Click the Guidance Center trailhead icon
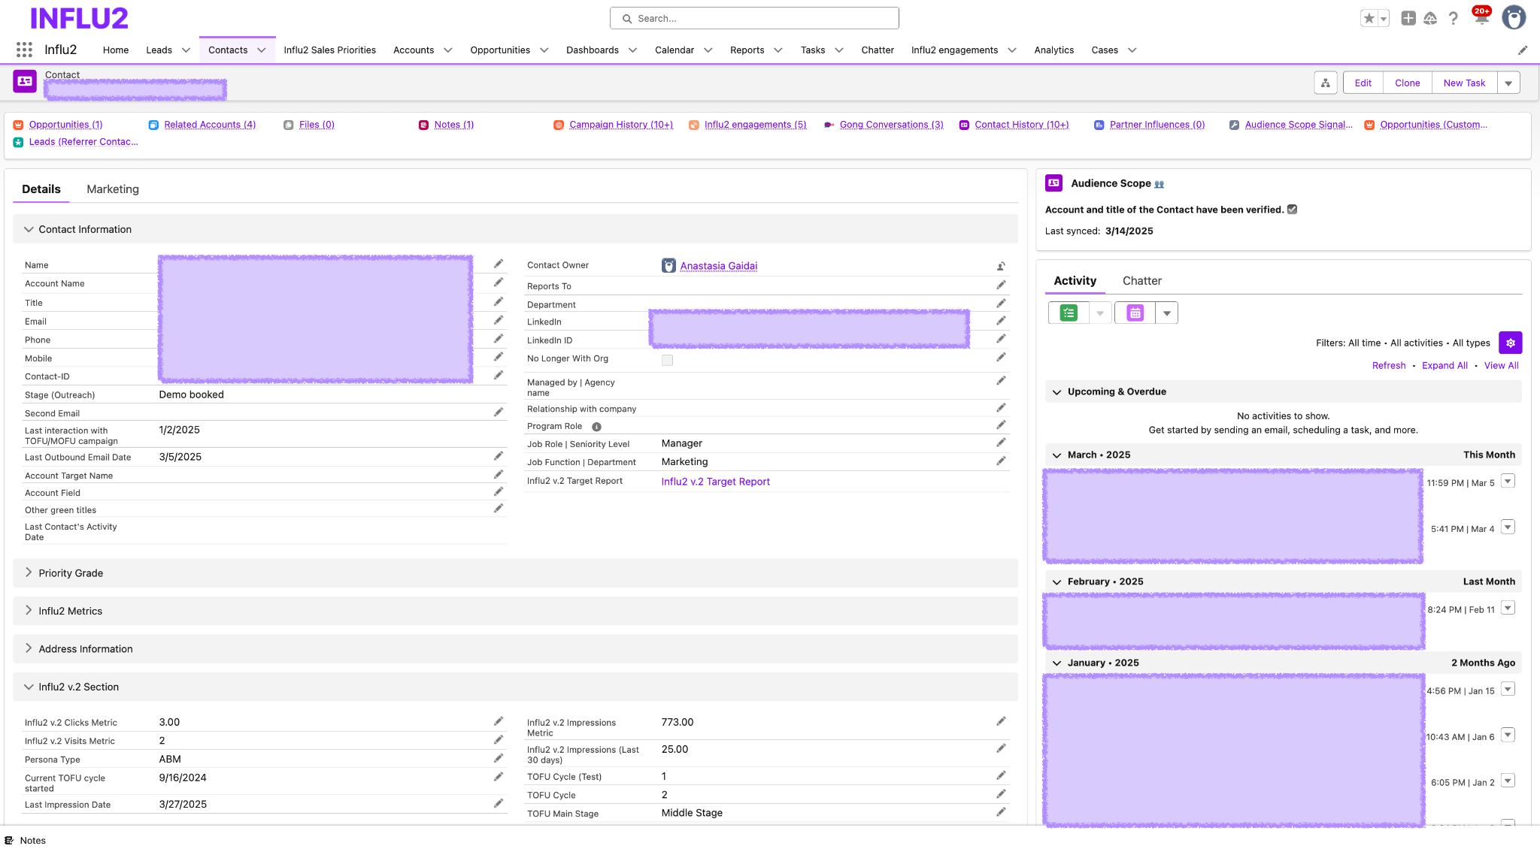The image size is (1540, 855). [1430, 18]
